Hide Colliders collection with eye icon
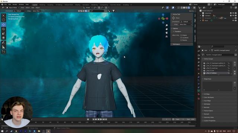The image size is (238, 133). [x=233, y=16]
